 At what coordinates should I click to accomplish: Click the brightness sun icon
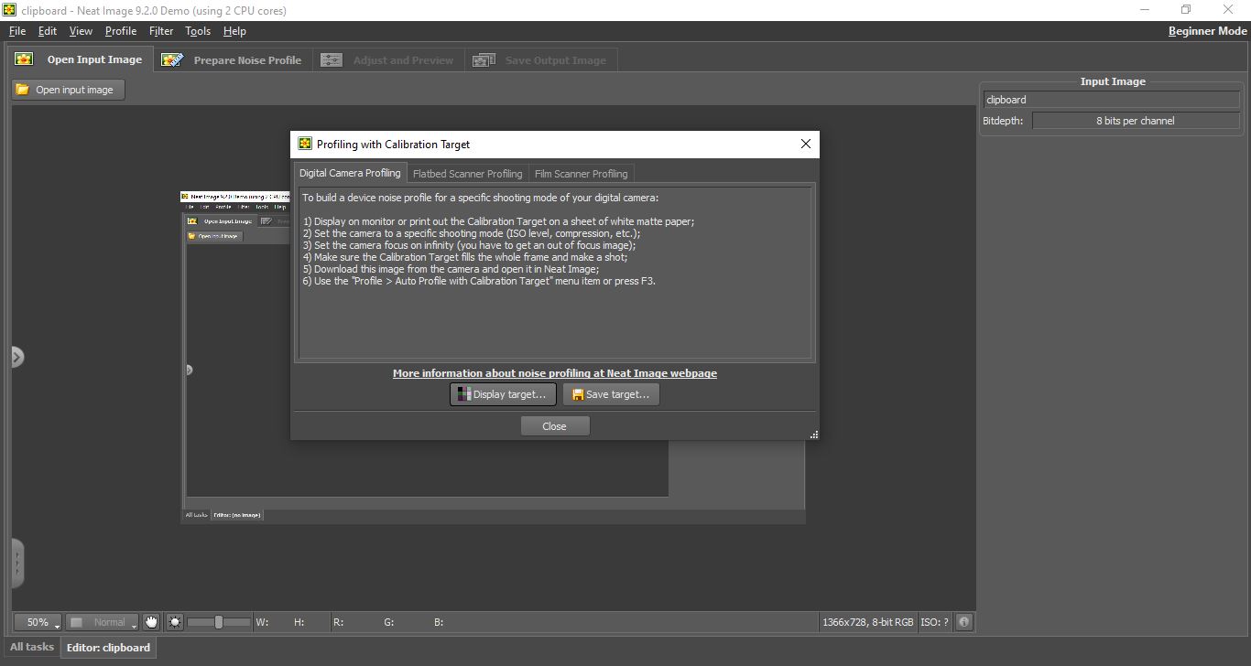pos(175,622)
